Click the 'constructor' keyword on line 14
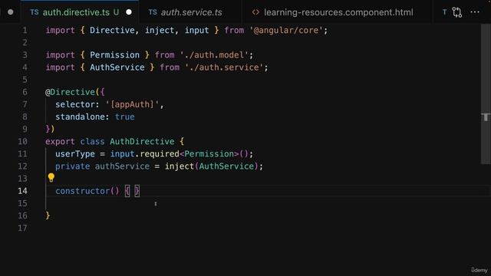Screen dimensions: 491x276 (83, 191)
